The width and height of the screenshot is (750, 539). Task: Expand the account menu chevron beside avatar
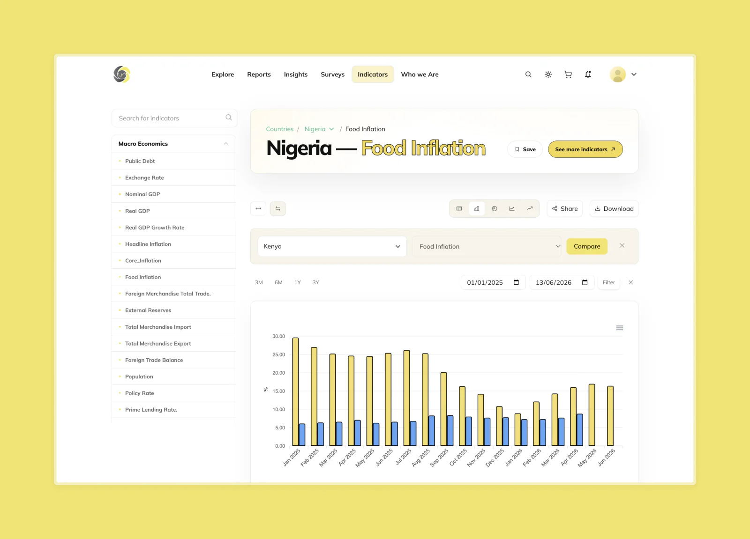pyautogui.click(x=634, y=74)
